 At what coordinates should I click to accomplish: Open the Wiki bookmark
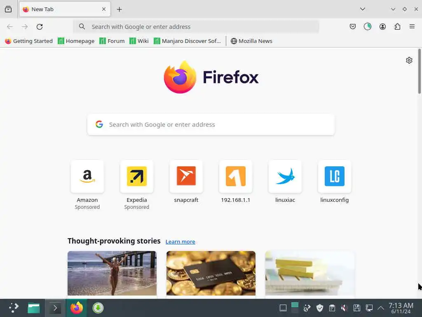(139, 41)
